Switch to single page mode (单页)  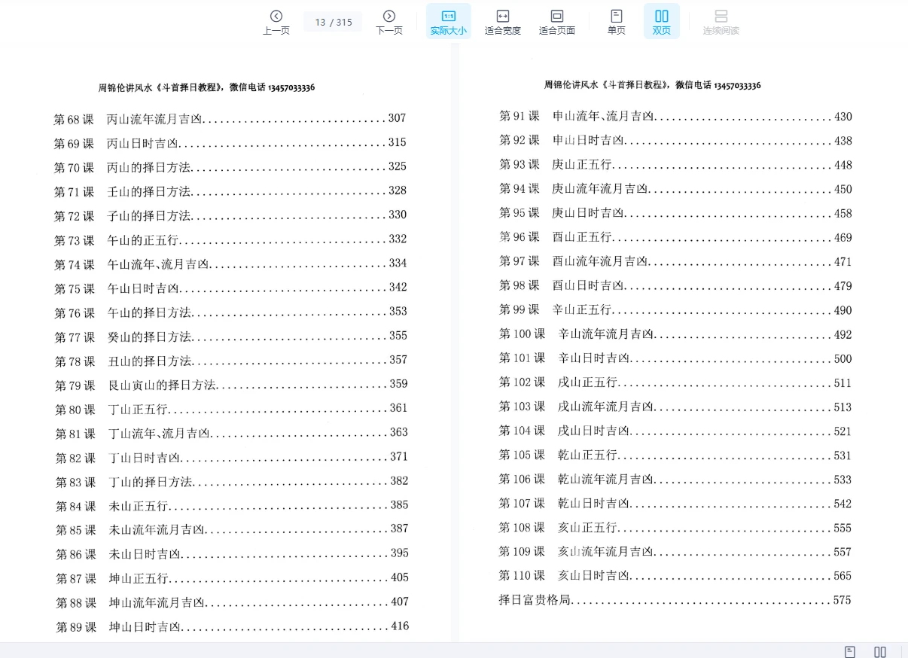[x=617, y=22]
